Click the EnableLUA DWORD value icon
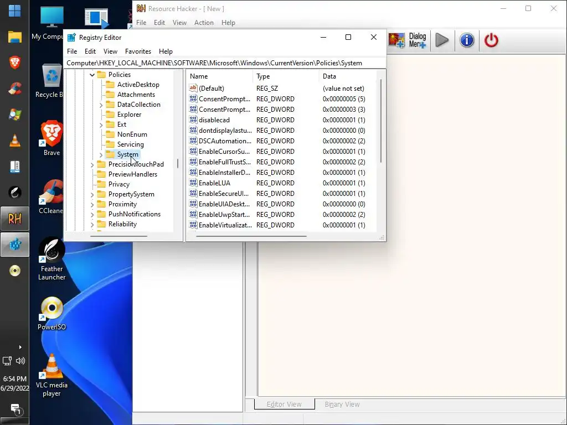The height and width of the screenshot is (425, 567). 193,183
